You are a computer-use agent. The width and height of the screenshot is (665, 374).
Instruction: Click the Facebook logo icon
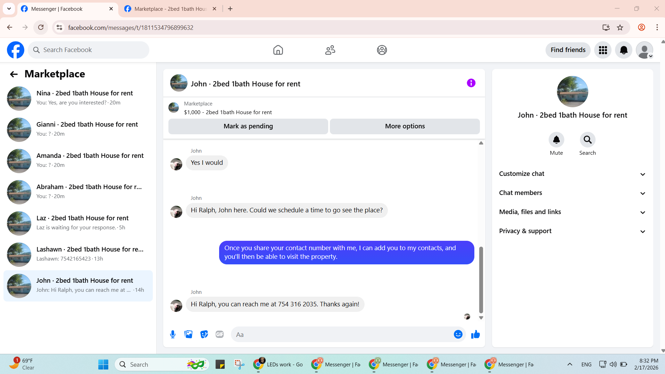[16, 50]
